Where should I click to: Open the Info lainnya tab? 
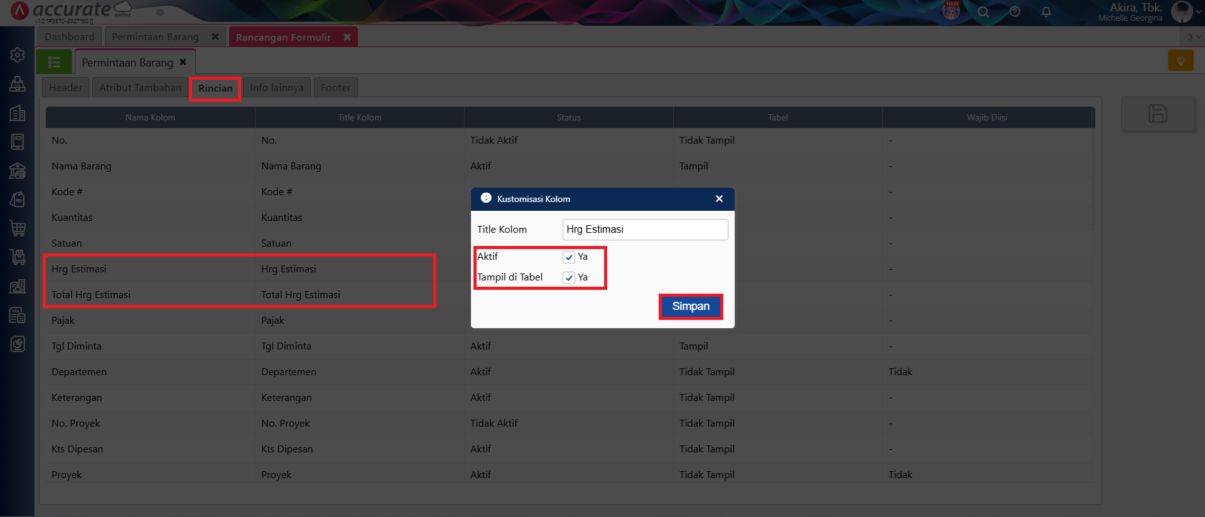[276, 88]
